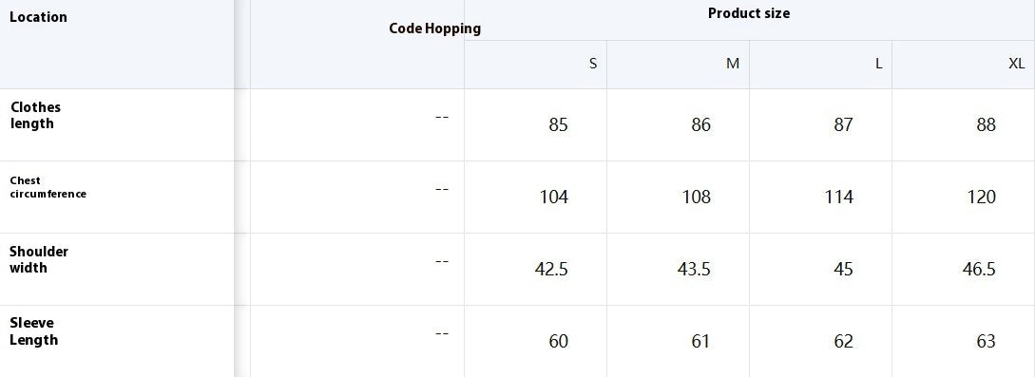This screenshot has height=377, width=1035.
Task: Select the M size column header
Action: 733,64
